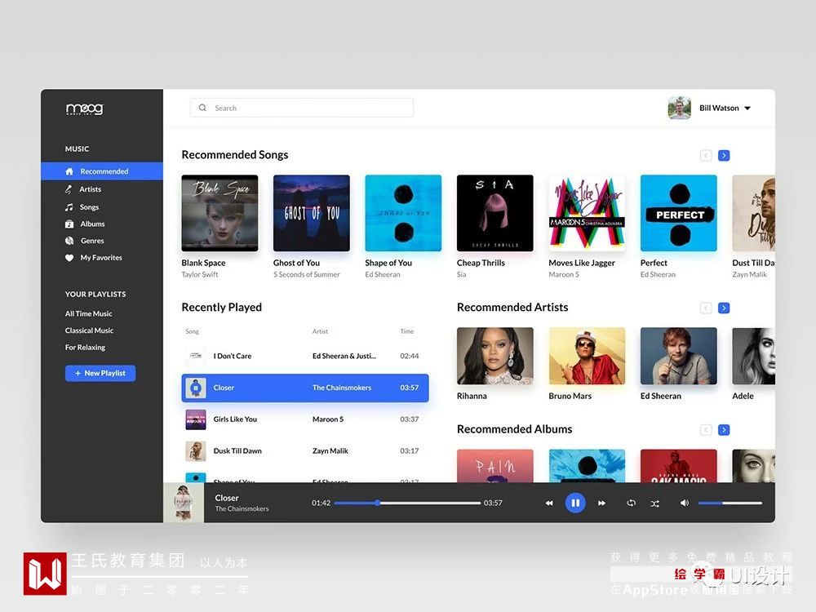Open Dust Till Dawn cover in Recommended Songs
Screen dimensions: 816x612
pyautogui.click(x=753, y=213)
